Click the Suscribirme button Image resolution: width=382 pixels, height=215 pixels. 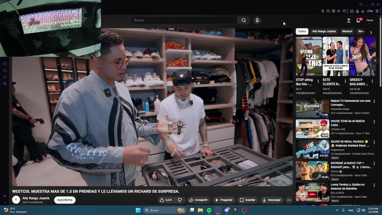(65, 200)
